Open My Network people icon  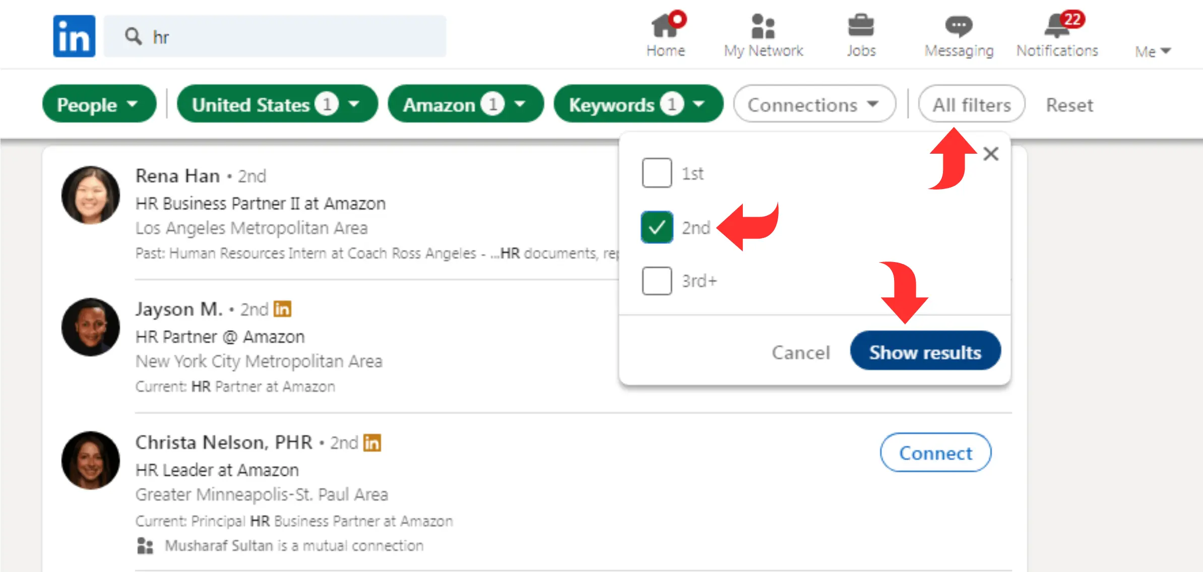pyautogui.click(x=763, y=26)
